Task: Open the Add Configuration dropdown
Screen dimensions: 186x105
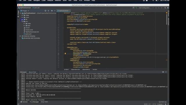Action: click(x=145, y=8)
